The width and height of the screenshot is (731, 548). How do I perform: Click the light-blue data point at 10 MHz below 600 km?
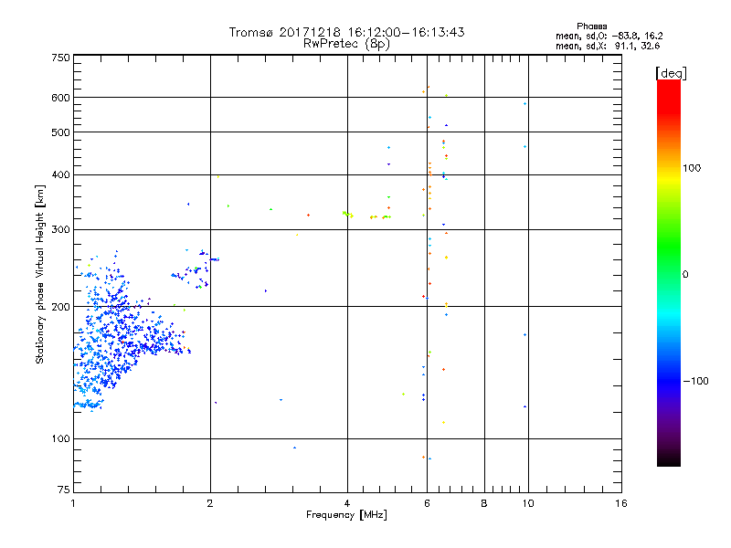[x=524, y=104]
